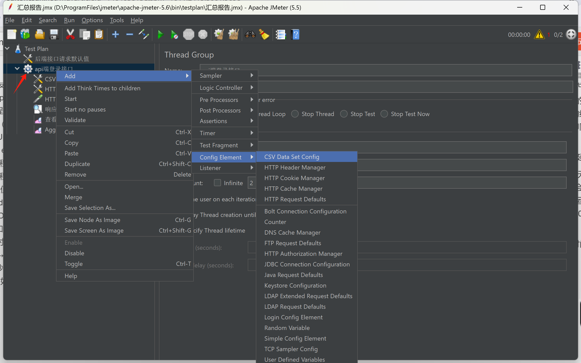Open the Tools menu
Screen dimensions: 581x363
tap(117, 20)
